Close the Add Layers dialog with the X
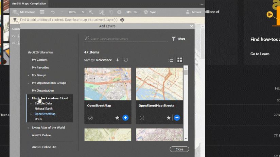280x157 pixels. [x=191, y=26]
